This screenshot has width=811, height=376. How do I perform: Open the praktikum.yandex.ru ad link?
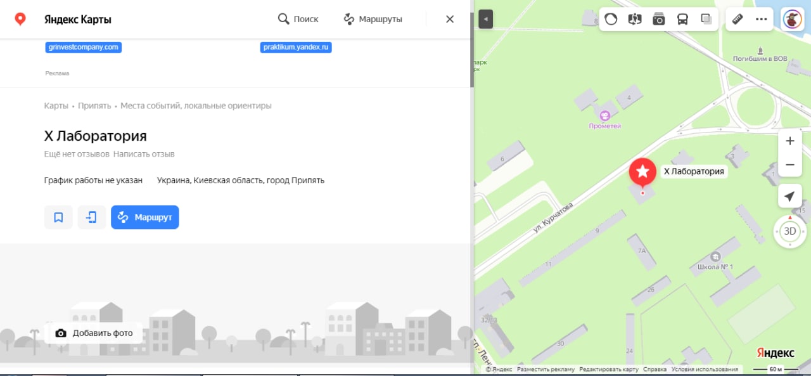pyautogui.click(x=296, y=47)
